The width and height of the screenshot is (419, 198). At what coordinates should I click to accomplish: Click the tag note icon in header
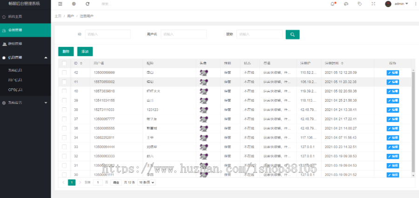360,4
